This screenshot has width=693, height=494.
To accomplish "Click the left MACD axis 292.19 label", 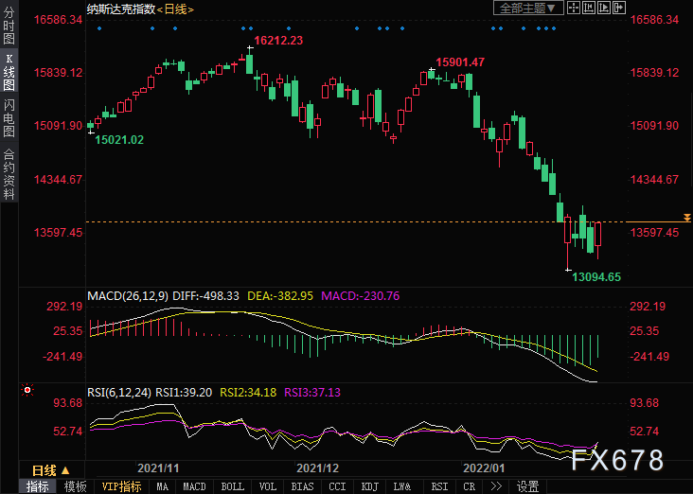I will [x=64, y=307].
